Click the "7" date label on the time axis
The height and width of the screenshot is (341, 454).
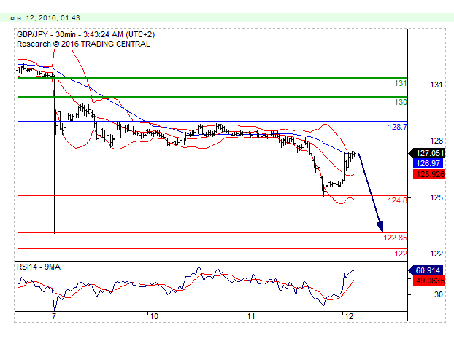click(x=54, y=316)
